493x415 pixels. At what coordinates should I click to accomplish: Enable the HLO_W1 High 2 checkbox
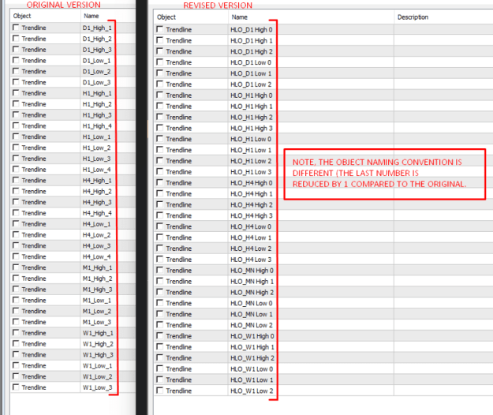pyautogui.click(x=159, y=357)
